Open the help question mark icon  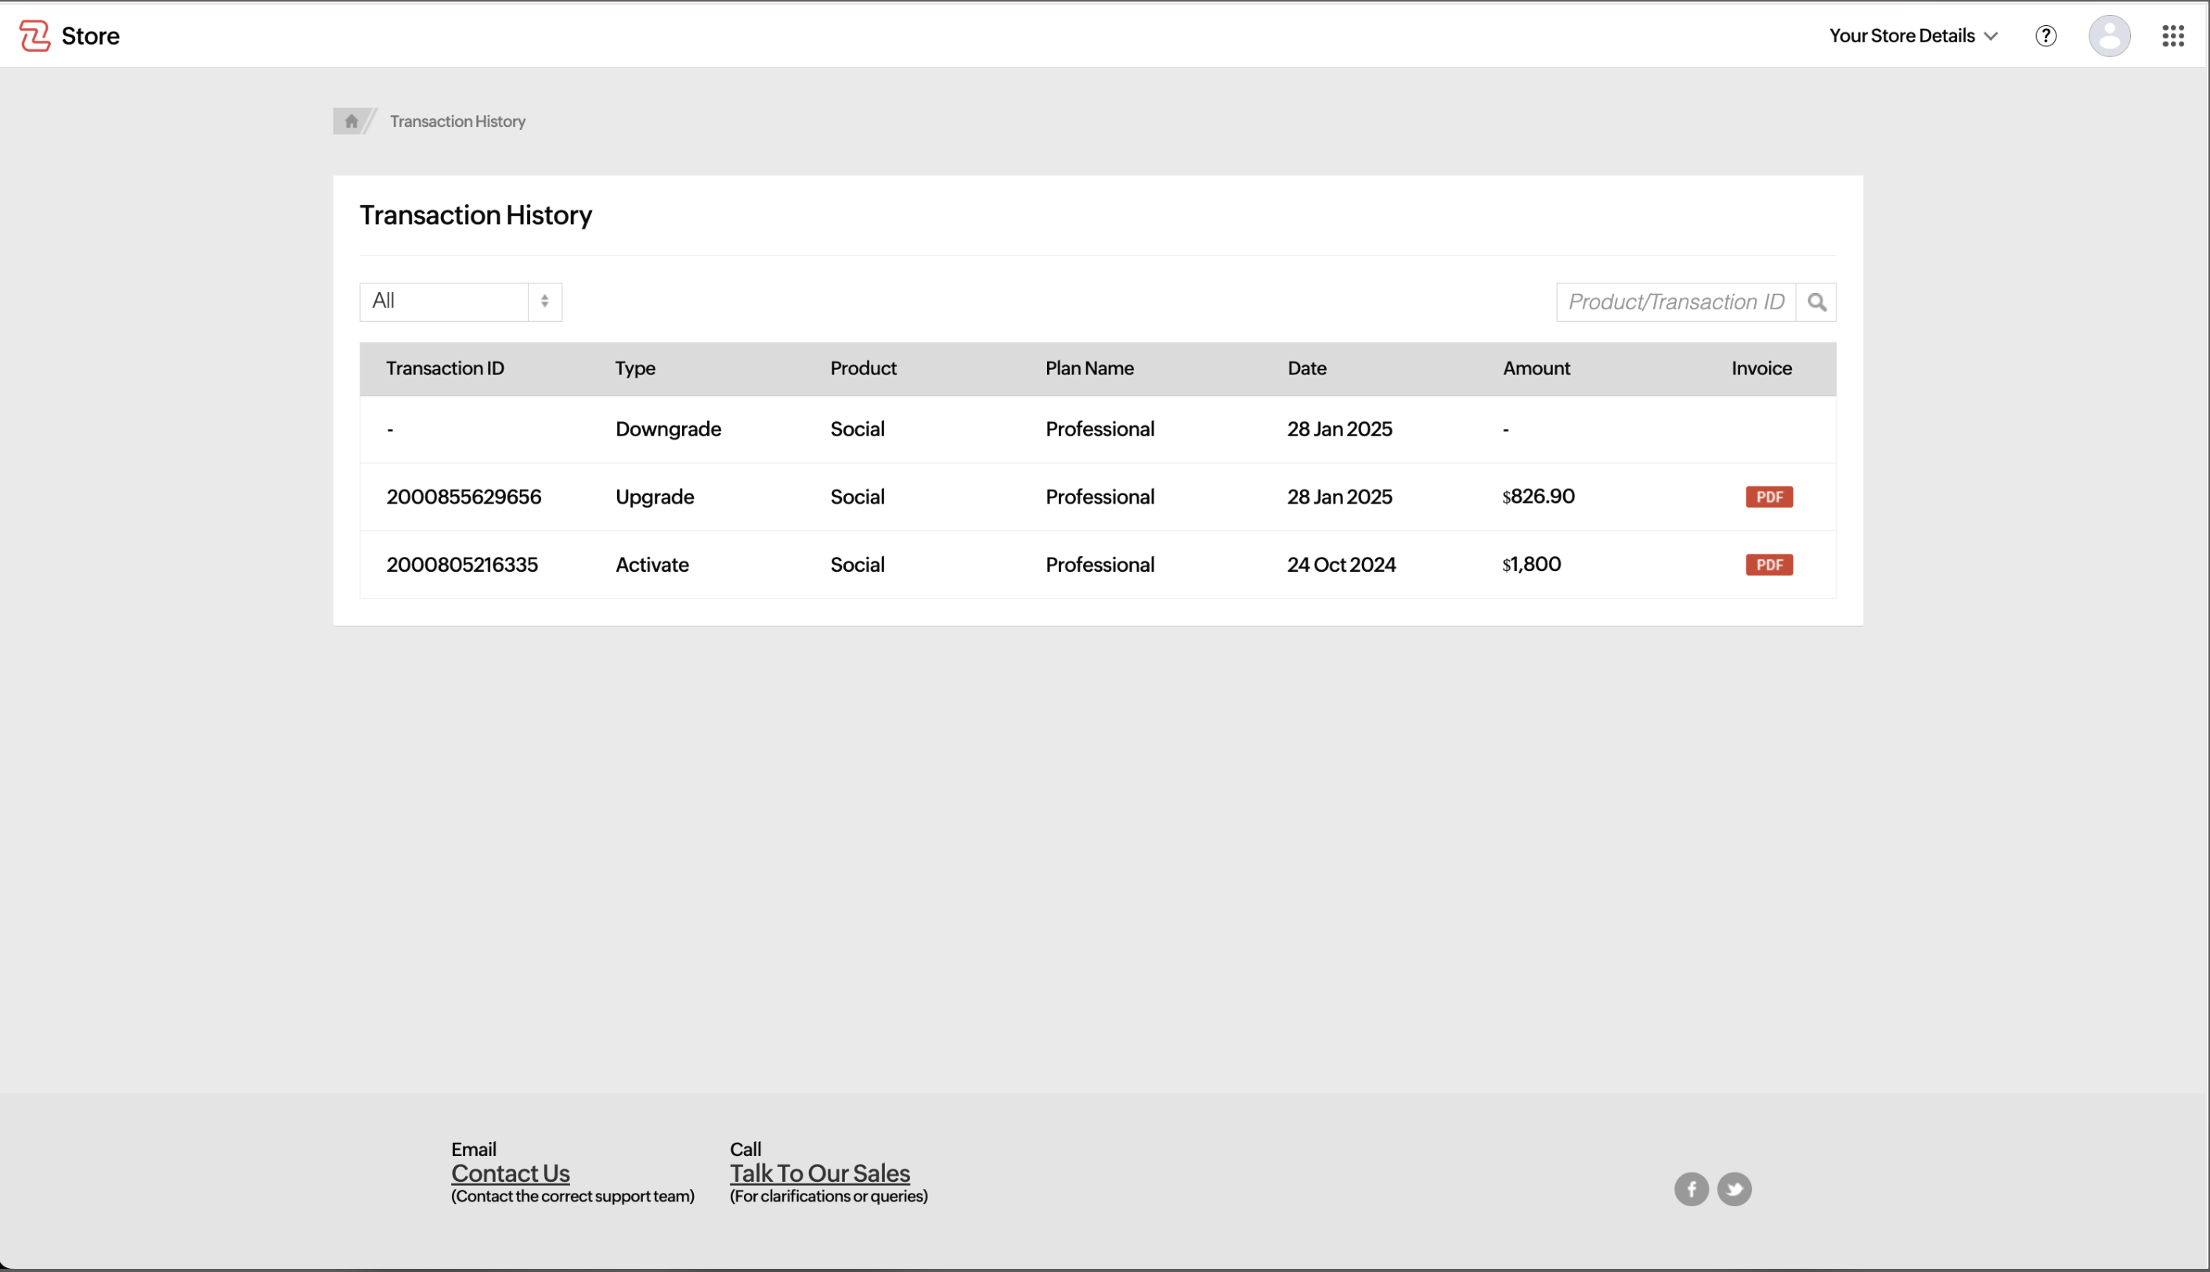click(2045, 36)
